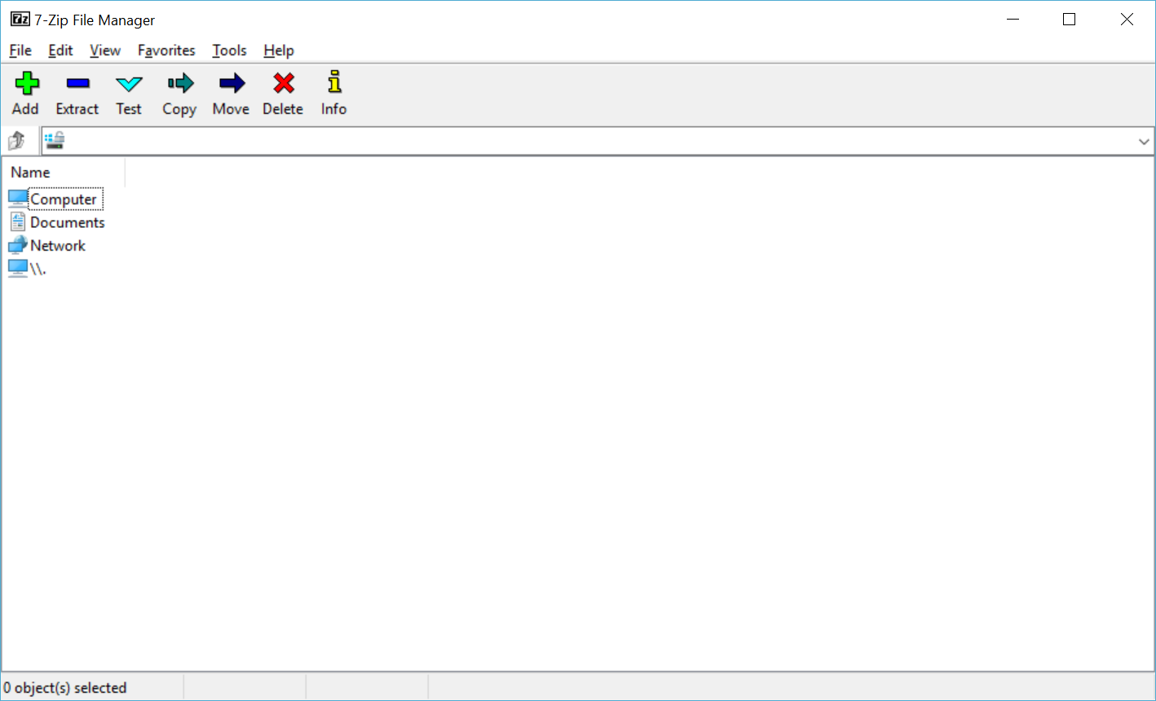Select the \\. entry label
Screen dimensions: 1156x701
(x=38, y=269)
